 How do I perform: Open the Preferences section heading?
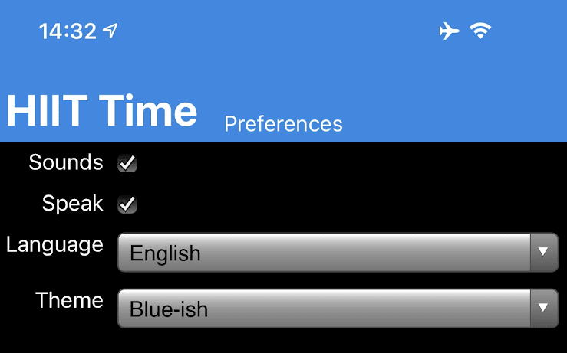pos(283,123)
